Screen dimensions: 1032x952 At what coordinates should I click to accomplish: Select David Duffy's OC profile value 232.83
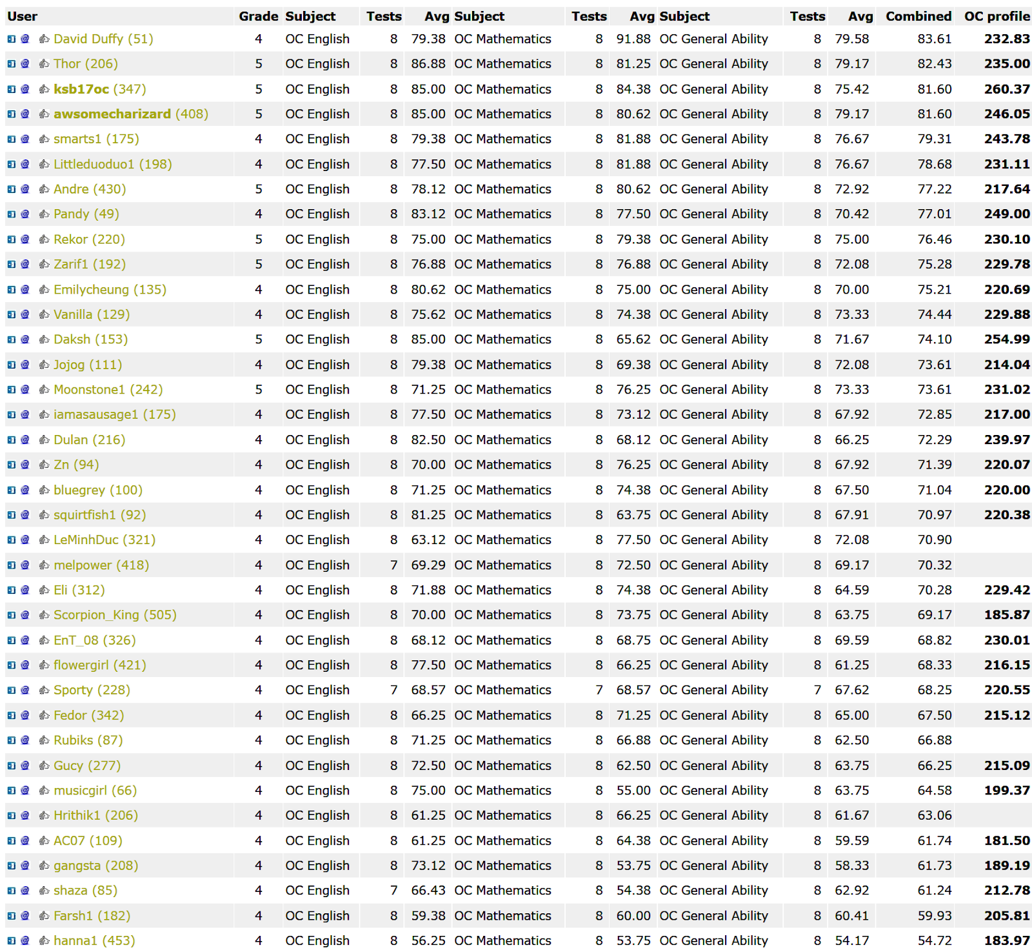1007,39
